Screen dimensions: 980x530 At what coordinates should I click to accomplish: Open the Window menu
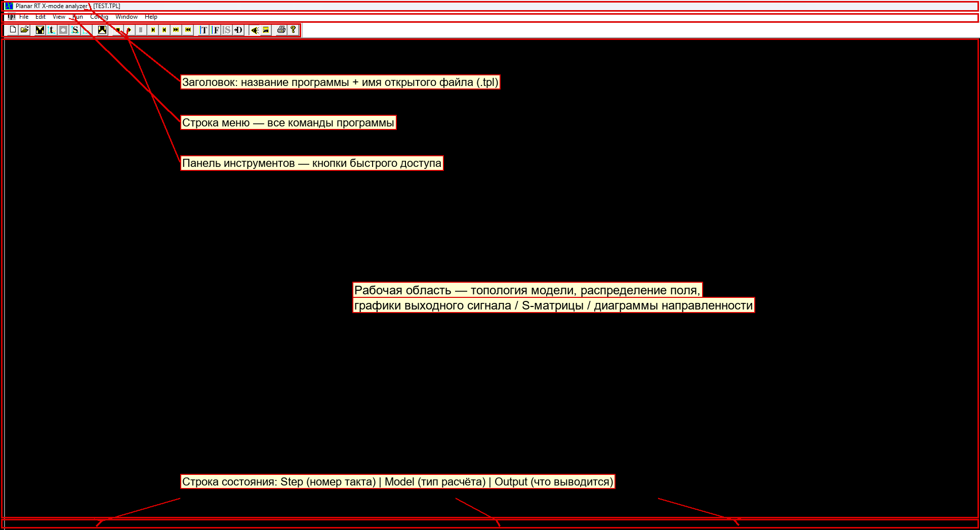pos(127,17)
